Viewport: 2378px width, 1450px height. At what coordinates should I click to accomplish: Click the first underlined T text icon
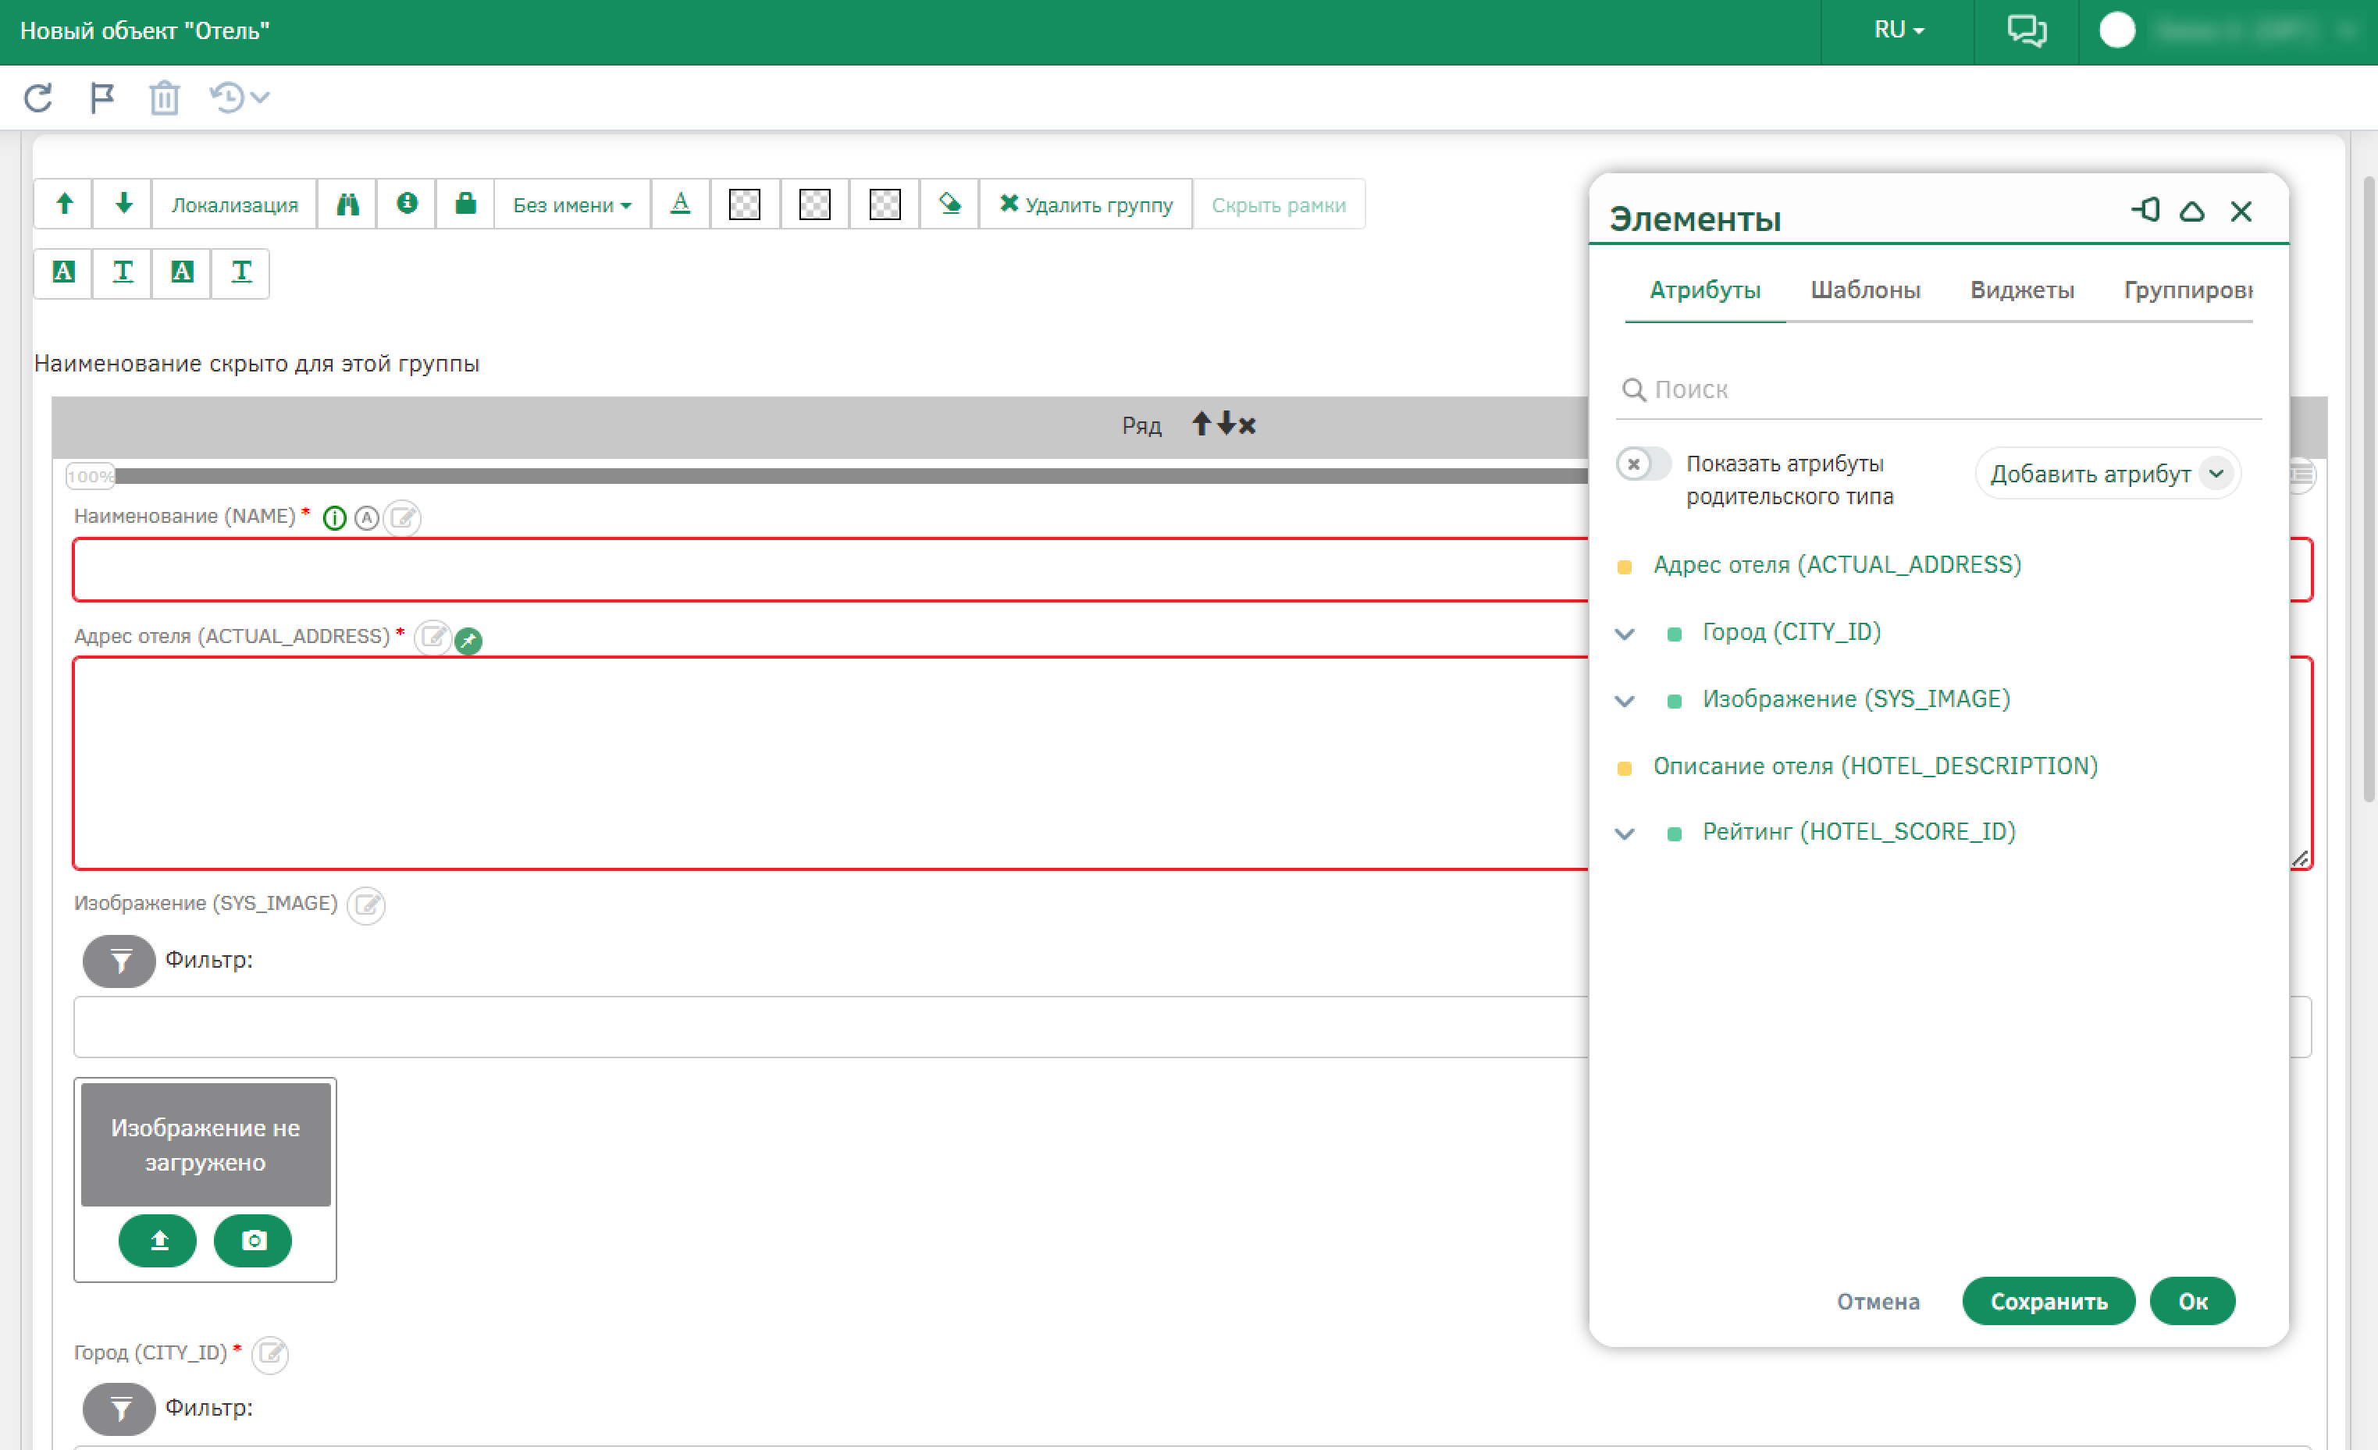pos(123,272)
